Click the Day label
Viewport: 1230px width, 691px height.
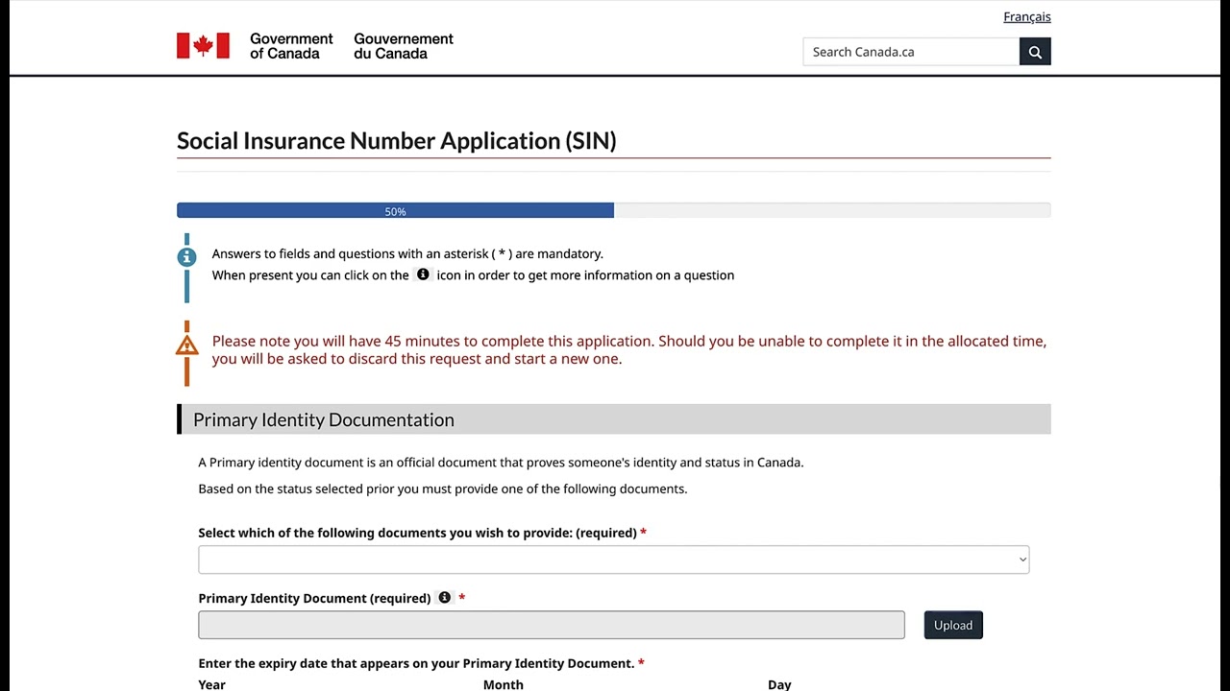tap(779, 684)
